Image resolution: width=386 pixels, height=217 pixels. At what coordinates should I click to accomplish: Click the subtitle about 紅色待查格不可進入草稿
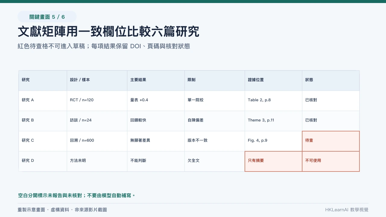point(104,46)
